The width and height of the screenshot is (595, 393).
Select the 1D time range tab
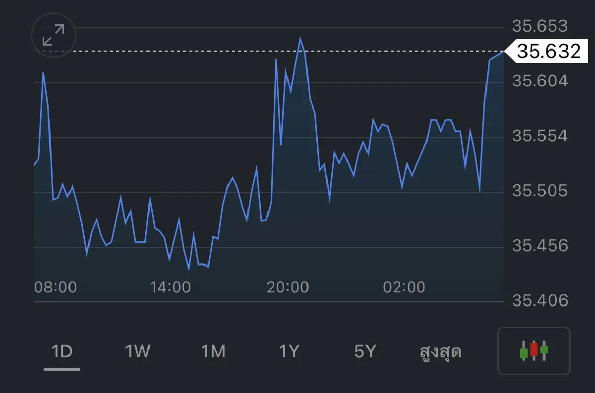(x=62, y=352)
